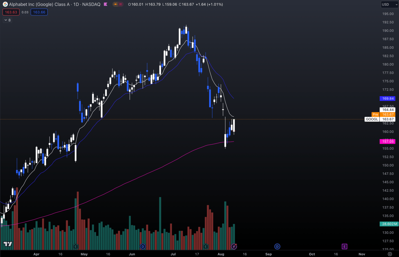This screenshot has height=257, width=399.
Task: Open the upcoming earnings marker in October
Action: [x=344, y=246]
